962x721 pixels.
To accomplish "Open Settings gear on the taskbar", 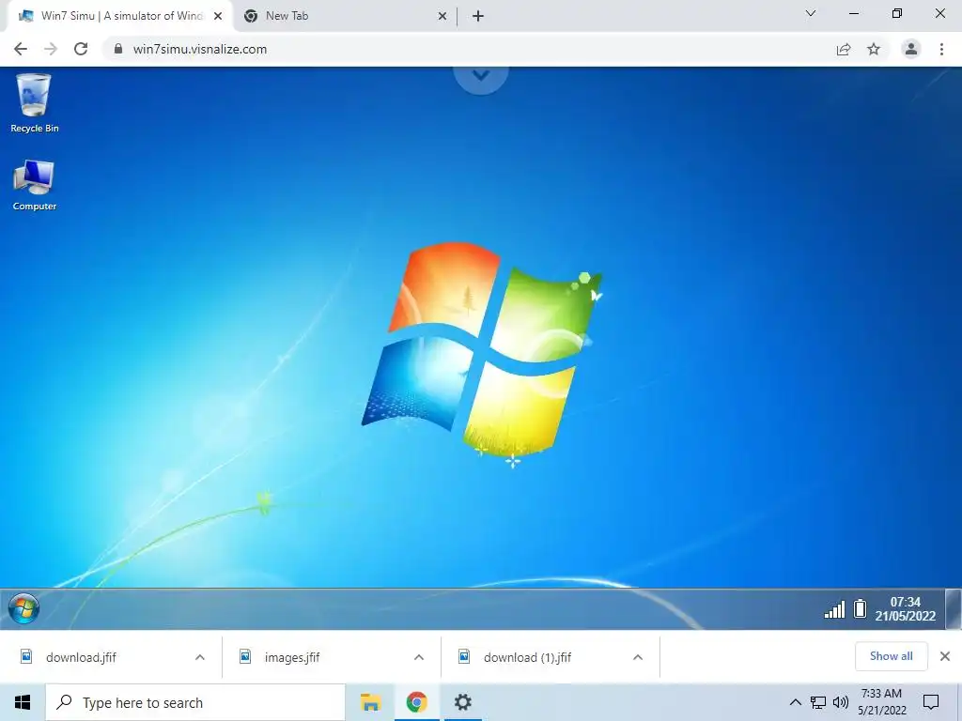I will coord(462,702).
